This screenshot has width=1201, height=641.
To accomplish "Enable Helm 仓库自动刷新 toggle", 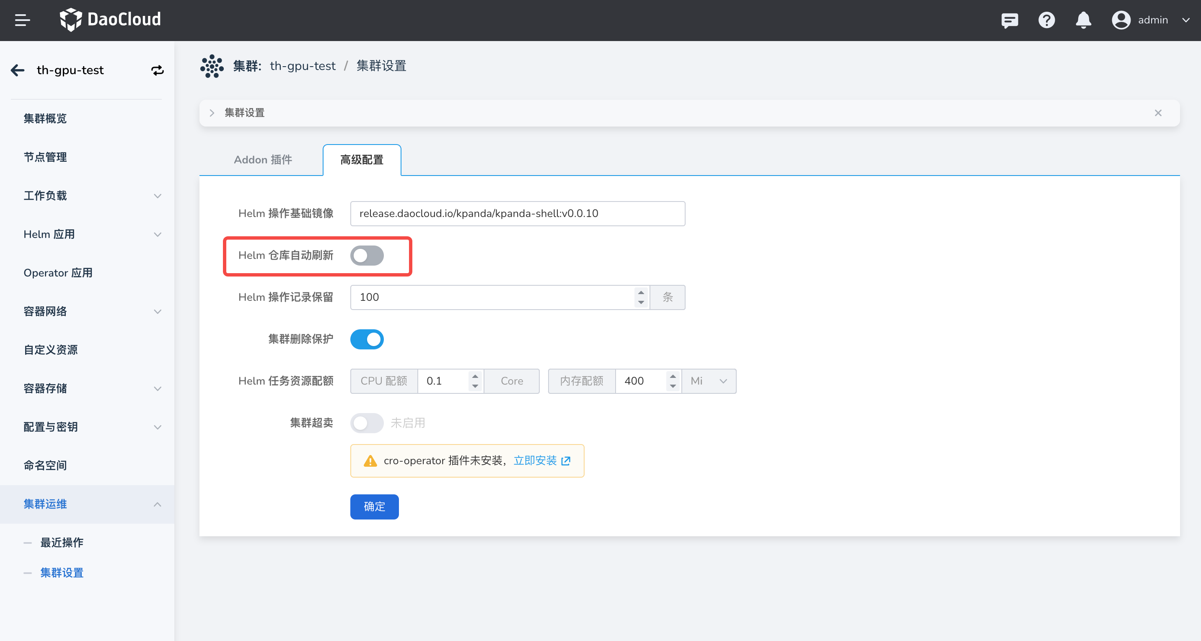I will [x=367, y=256].
